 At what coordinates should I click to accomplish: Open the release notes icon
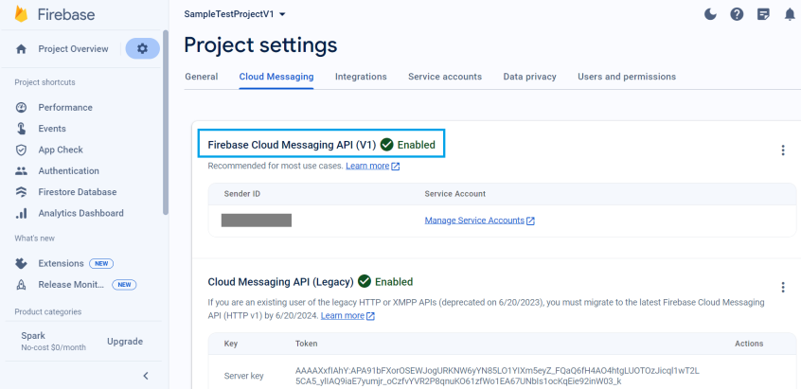[x=763, y=14]
